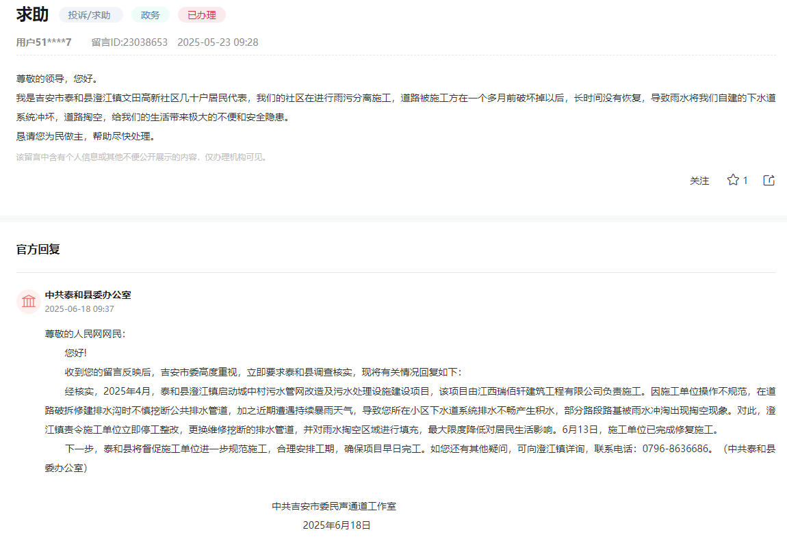Click the phone number 0796-8636686

point(674,450)
